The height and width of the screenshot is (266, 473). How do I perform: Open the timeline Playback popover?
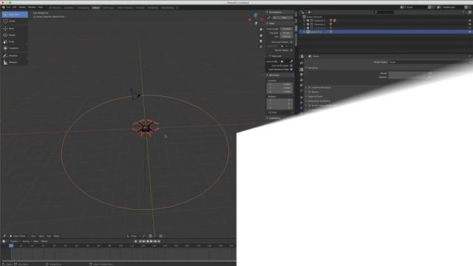click(14, 242)
